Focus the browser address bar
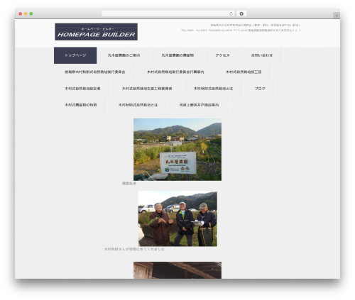This screenshot has width=355, height=300. (x=165, y=14)
